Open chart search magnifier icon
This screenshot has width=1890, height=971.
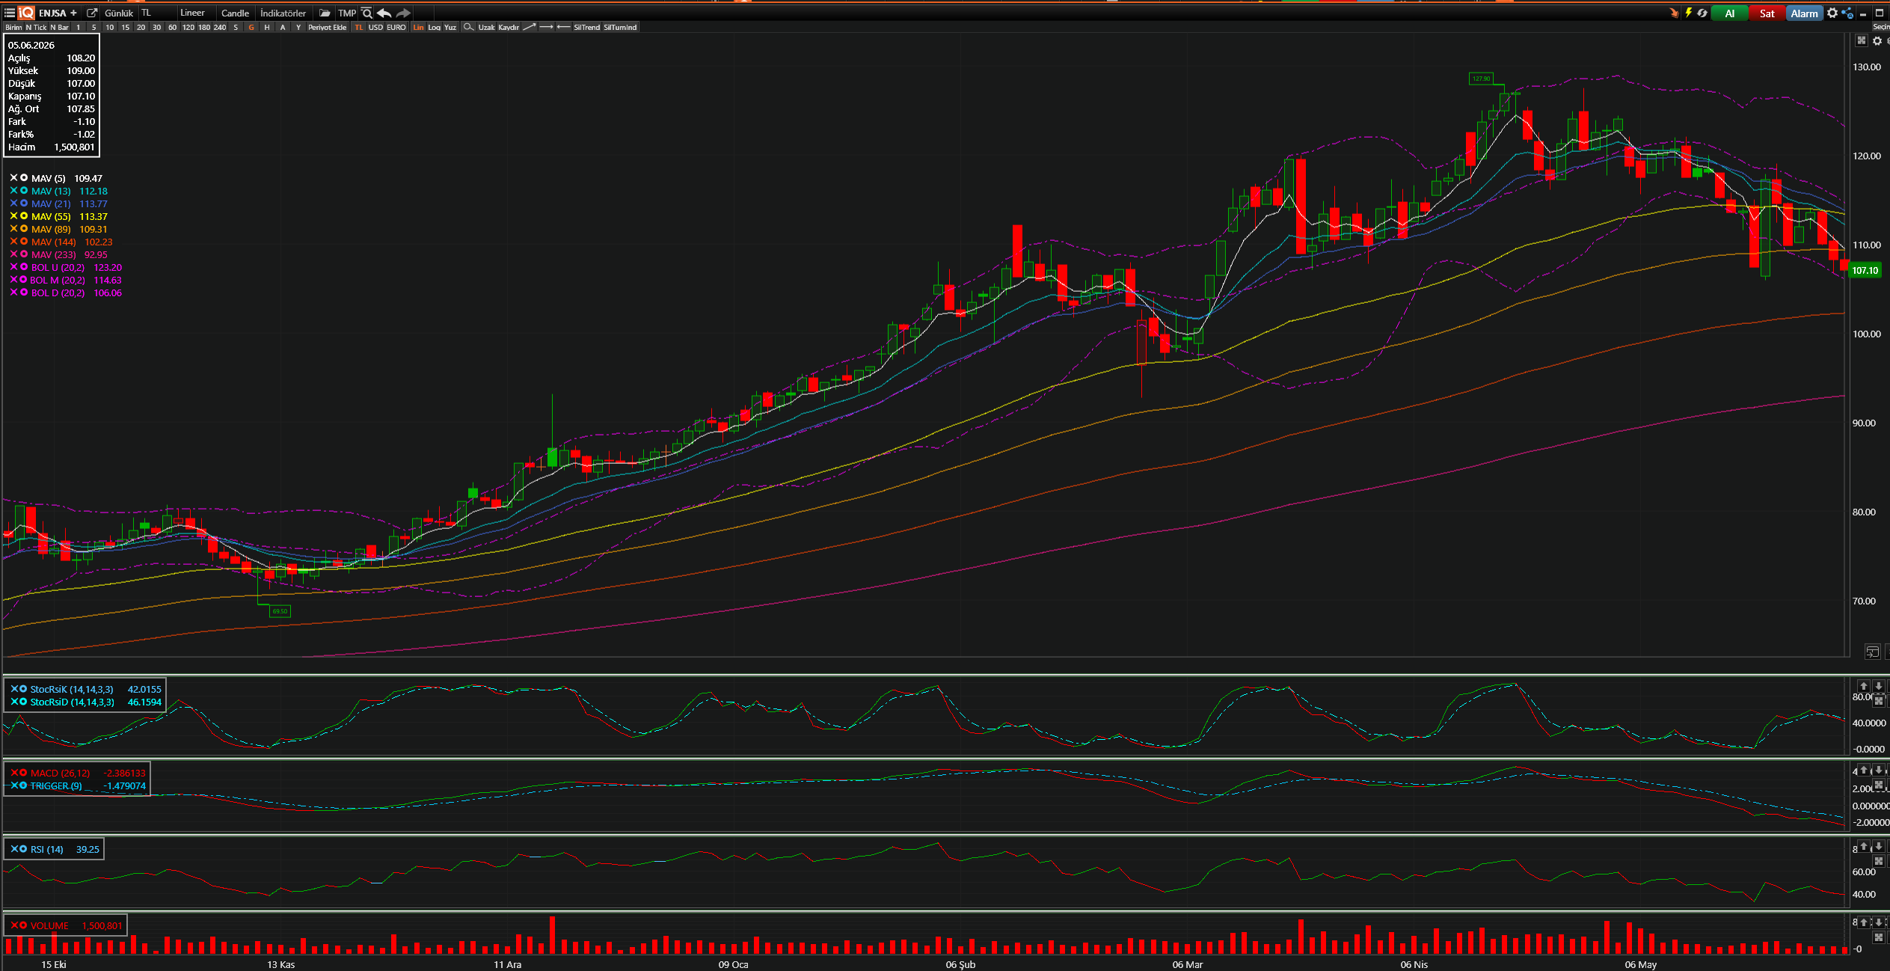click(366, 13)
